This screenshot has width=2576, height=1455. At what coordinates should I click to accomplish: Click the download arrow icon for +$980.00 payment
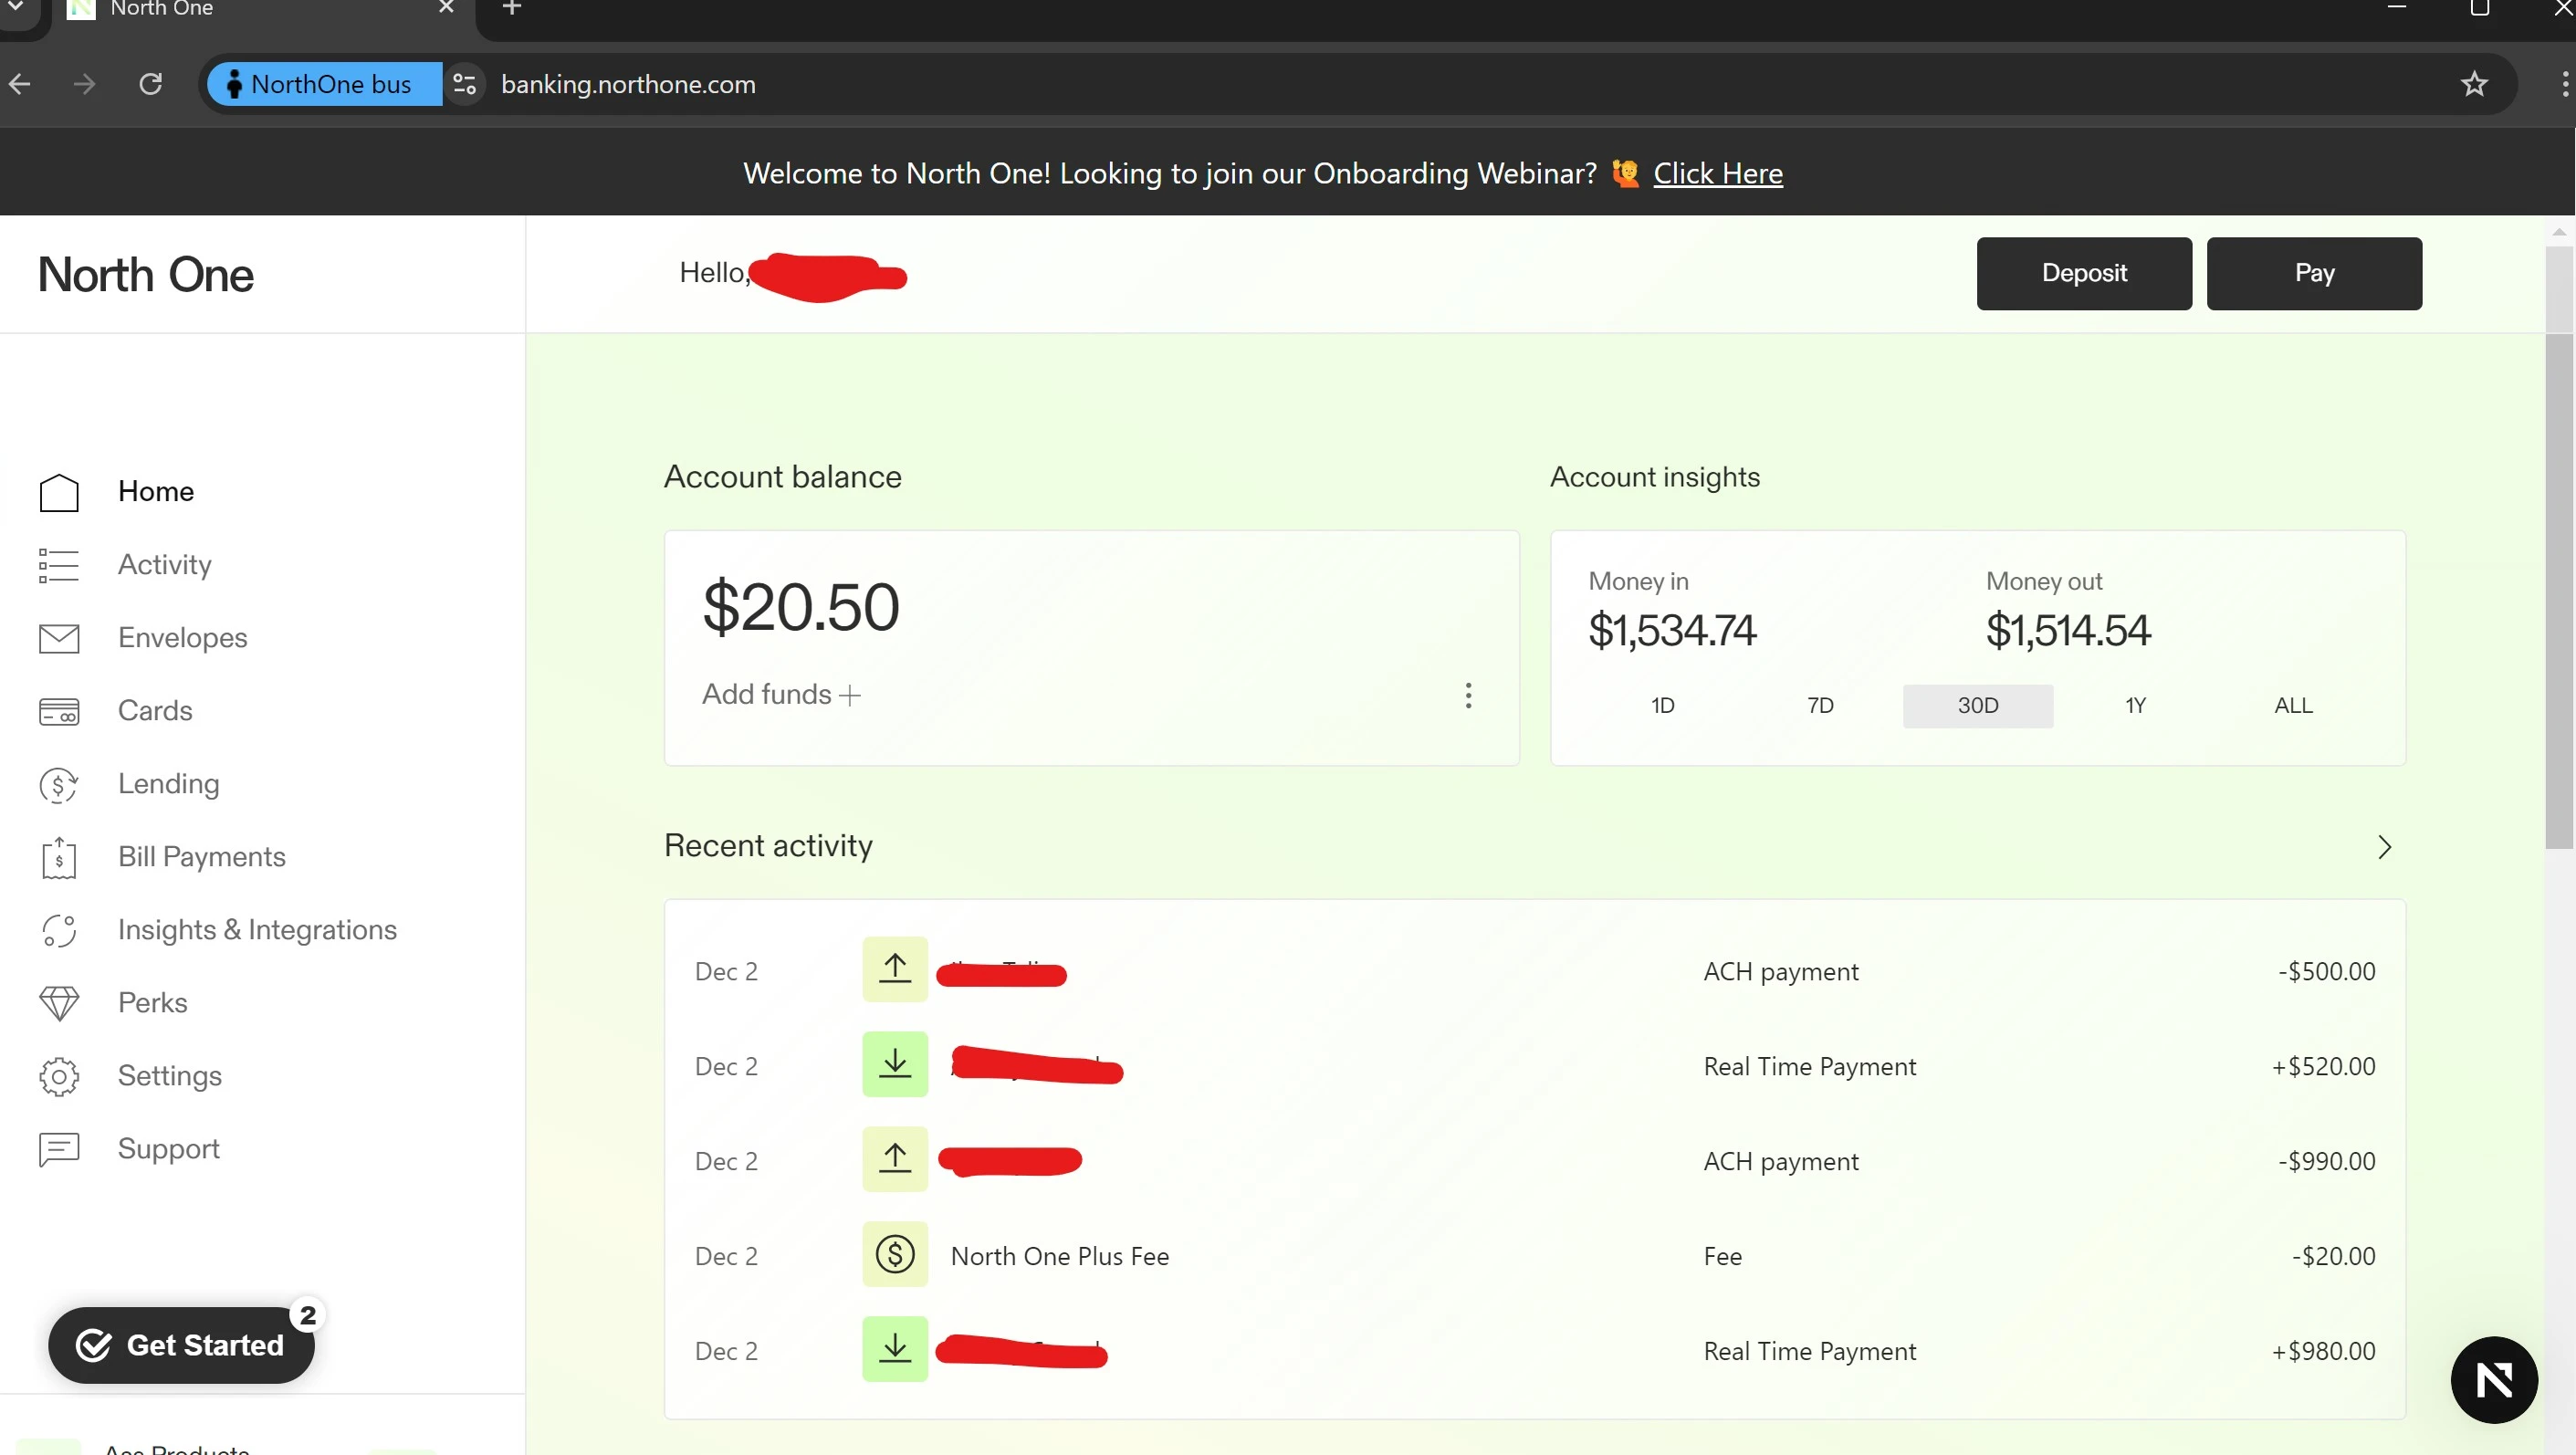(895, 1349)
